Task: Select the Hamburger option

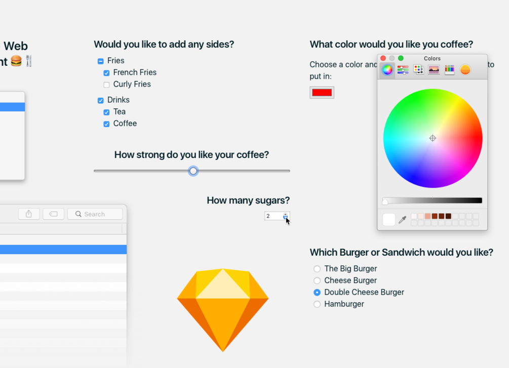Action: 317,304
